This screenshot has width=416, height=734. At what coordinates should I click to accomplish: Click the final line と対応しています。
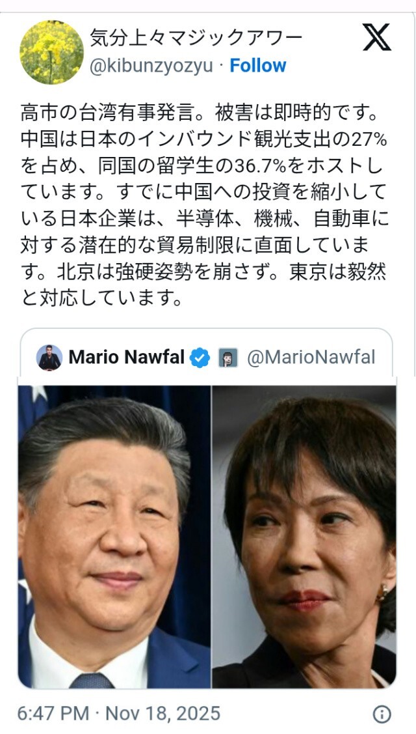click(x=101, y=298)
